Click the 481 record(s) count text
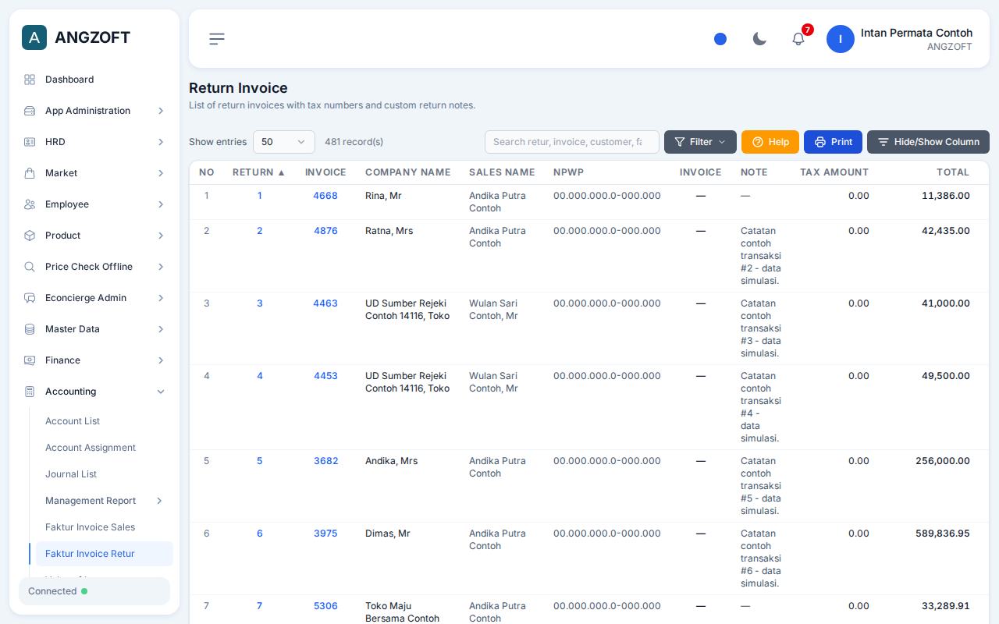 click(x=354, y=142)
